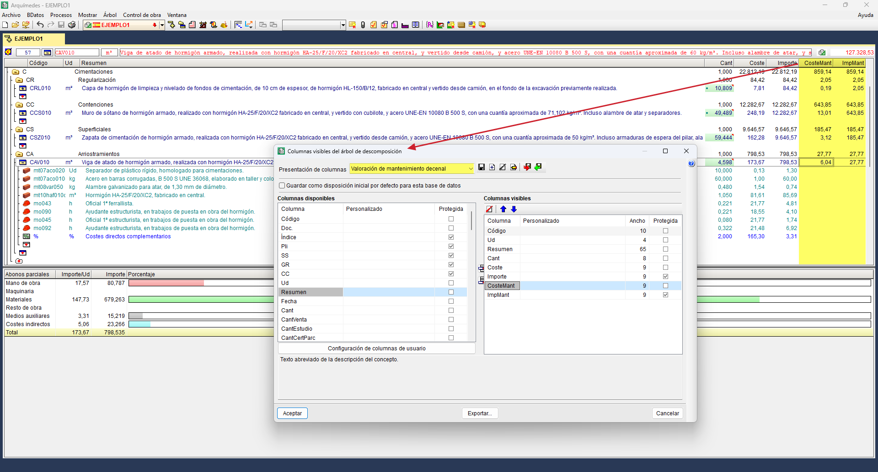878x472 pixels.
Task: Move selected column down with blue arrow
Action: point(514,209)
